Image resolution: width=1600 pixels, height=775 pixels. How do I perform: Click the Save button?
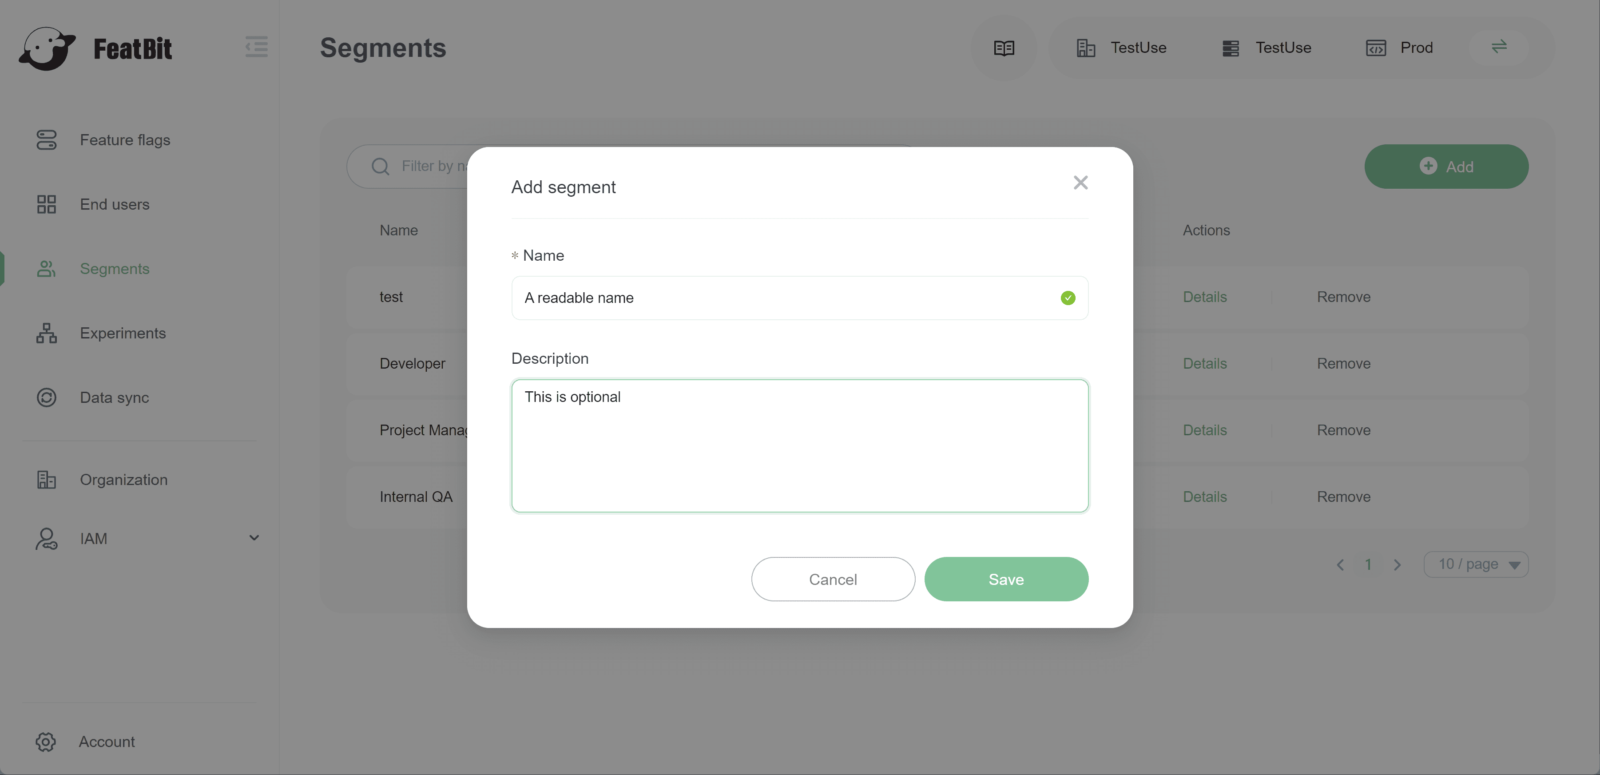pyautogui.click(x=1005, y=579)
